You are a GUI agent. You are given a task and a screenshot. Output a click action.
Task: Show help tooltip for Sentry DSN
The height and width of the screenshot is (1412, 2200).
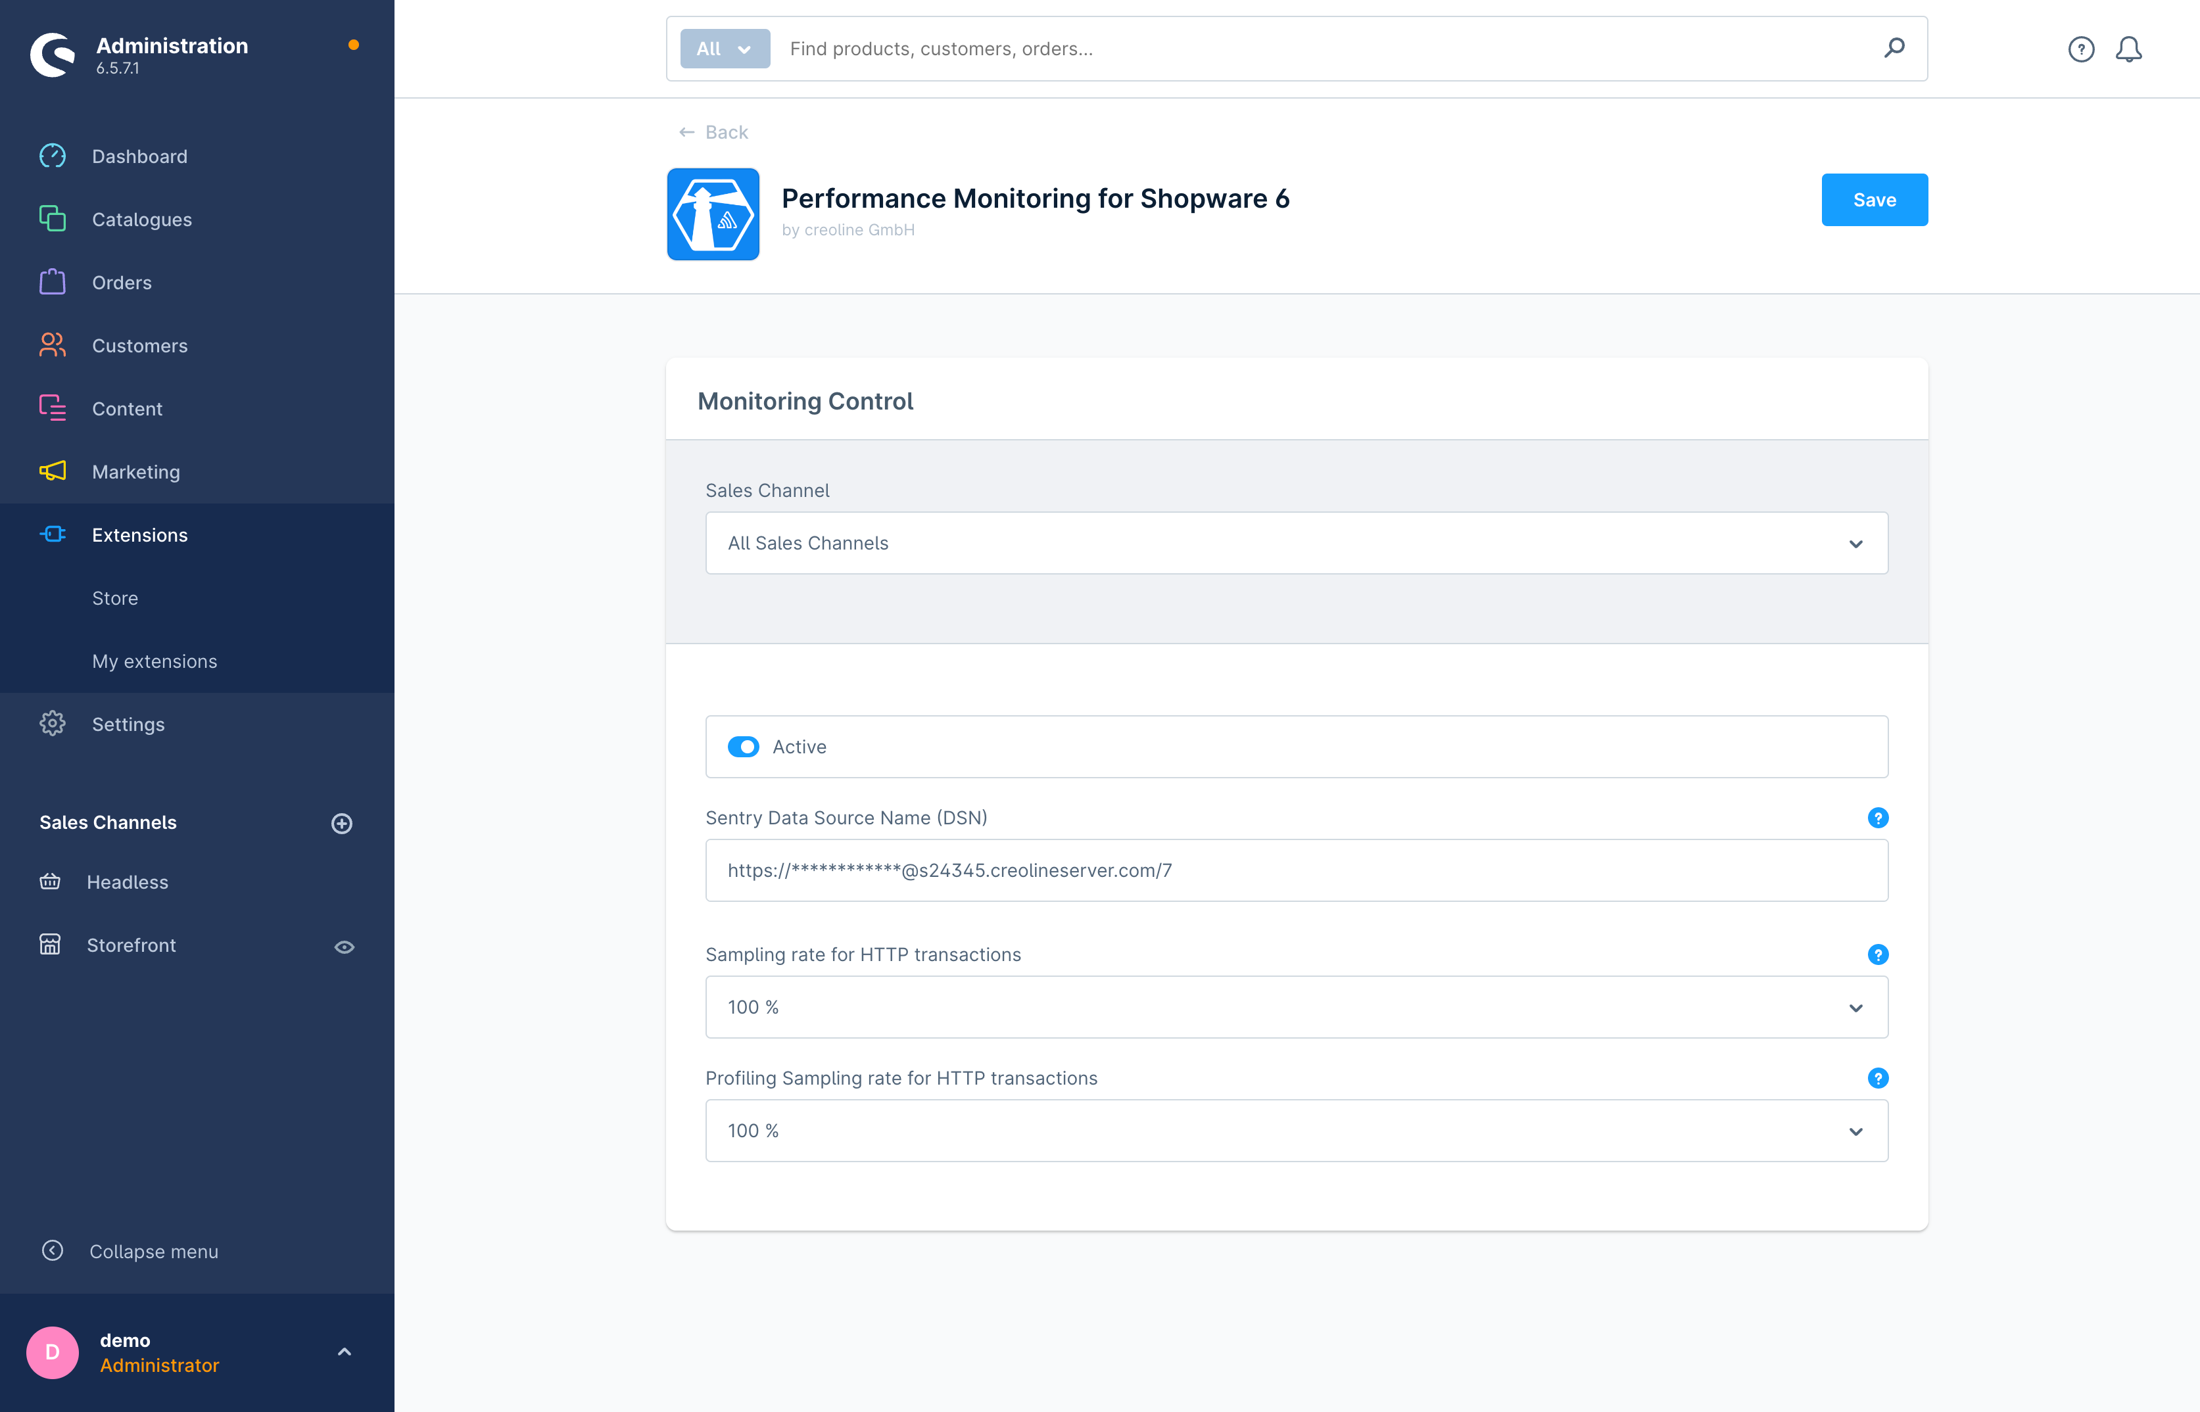coord(1877,818)
